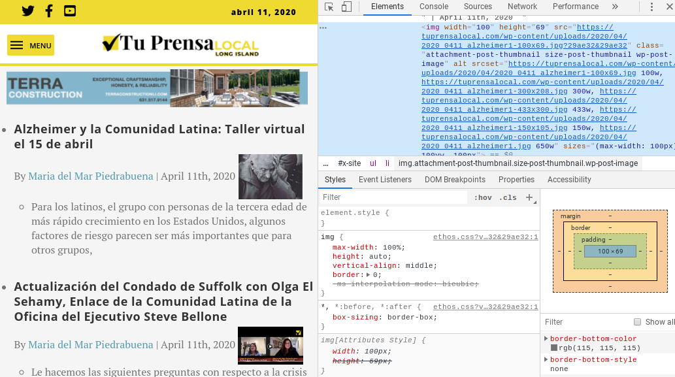
Task: Click the ellipsis beside selected img node
Action: pyautogui.click(x=323, y=27)
